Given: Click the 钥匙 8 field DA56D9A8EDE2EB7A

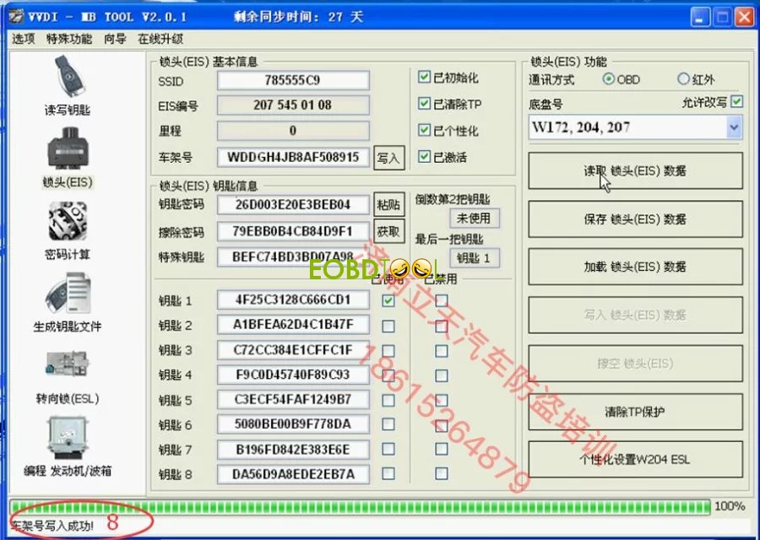Looking at the screenshot, I should click(x=293, y=474).
